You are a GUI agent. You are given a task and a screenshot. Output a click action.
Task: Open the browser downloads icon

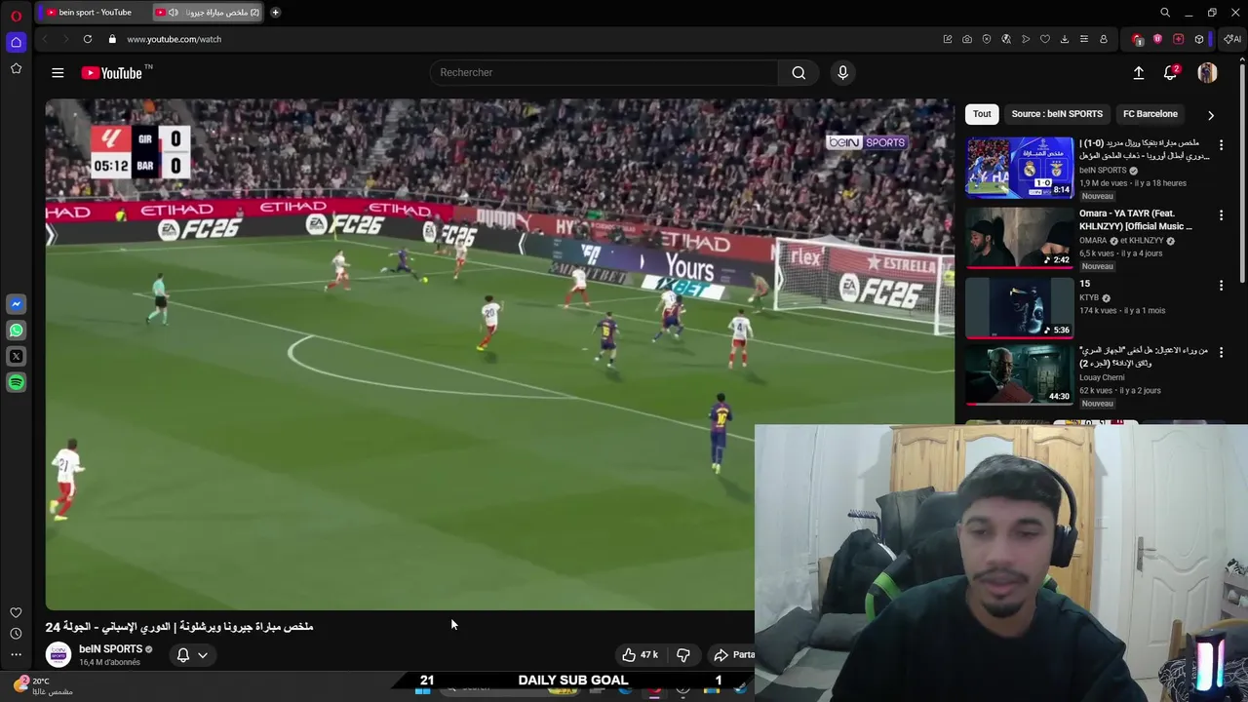tap(1064, 39)
